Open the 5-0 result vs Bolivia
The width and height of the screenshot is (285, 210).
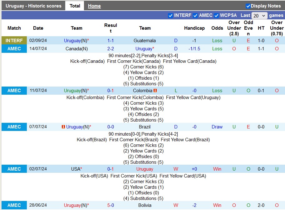(111, 205)
